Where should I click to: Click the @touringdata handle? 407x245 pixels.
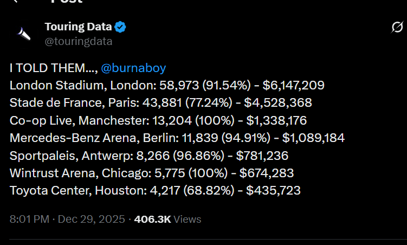pos(78,41)
